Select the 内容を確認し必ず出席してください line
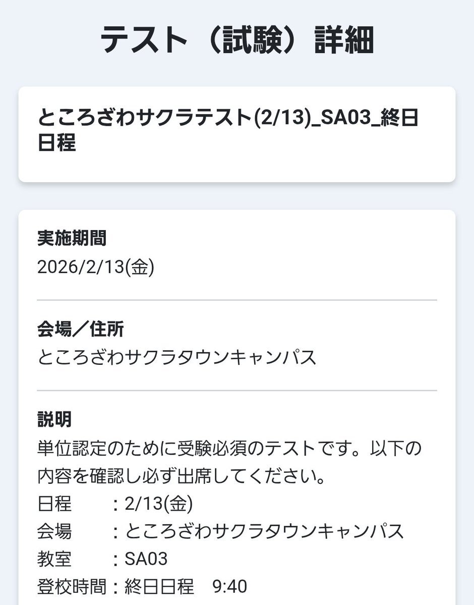 (181, 476)
